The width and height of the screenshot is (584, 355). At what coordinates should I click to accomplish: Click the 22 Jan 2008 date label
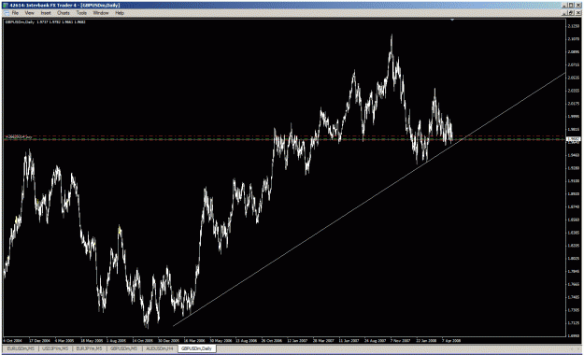click(x=426, y=340)
